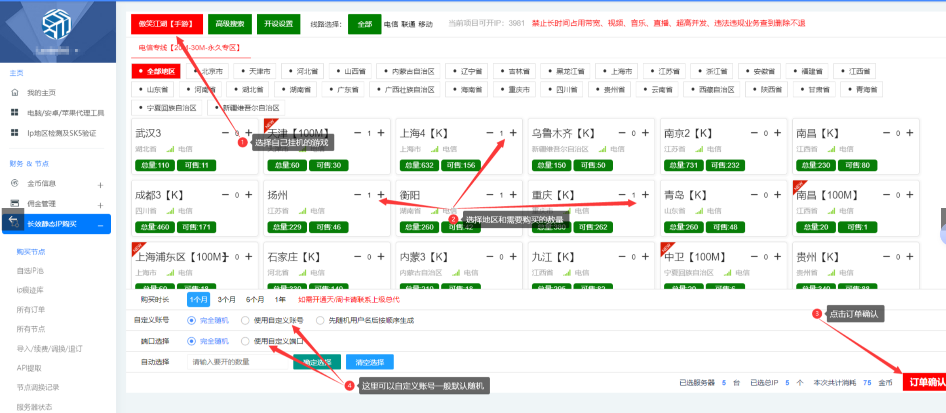Image resolution: width=946 pixels, height=413 pixels.
Task: Filter region to 四川省
Action: pyautogui.click(x=562, y=90)
